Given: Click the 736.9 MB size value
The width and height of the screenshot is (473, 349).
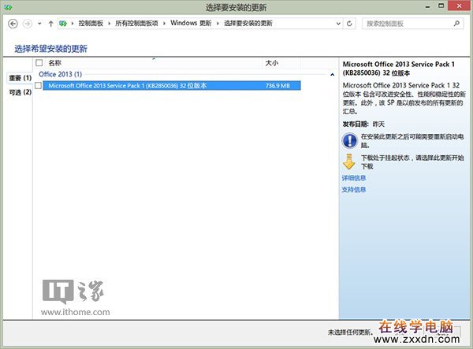Looking at the screenshot, I should (x=277, y=86).
